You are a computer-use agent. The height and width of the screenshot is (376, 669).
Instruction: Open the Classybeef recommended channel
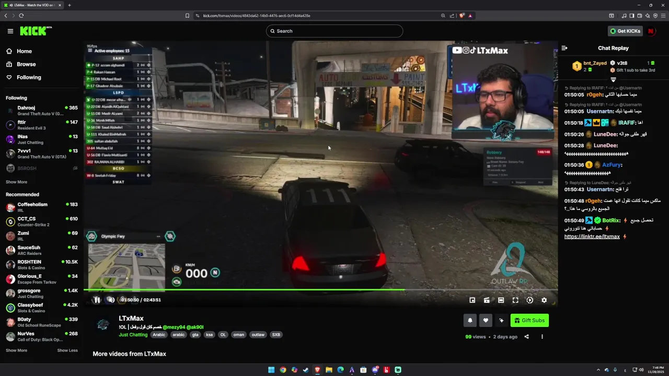click(42, 308)
